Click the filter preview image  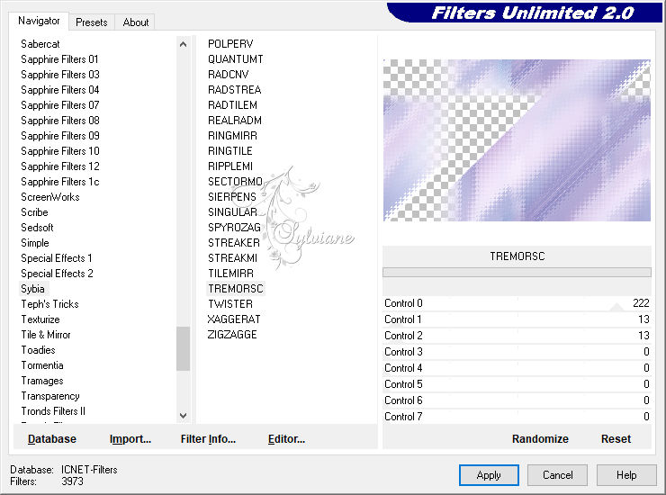(517, 140)
